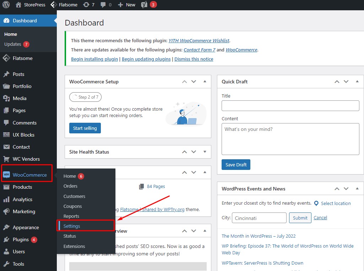Viewport: 364px width, 271px height.
Task: Click the Plugins plug icon
Action: click(x=6, y=239)
